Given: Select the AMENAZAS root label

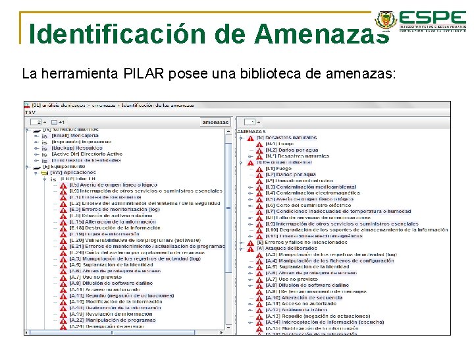Looking at the screenshot, I should [x=251, y=132].
